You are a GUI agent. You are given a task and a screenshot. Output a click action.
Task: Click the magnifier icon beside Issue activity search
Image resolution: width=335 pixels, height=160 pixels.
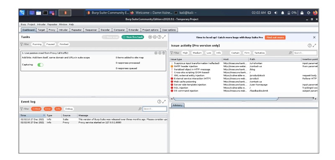pyautogui.click(x=290, y=52)
